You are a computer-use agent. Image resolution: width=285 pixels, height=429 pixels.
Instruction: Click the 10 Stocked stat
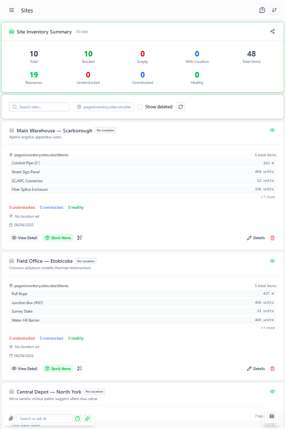88,56
